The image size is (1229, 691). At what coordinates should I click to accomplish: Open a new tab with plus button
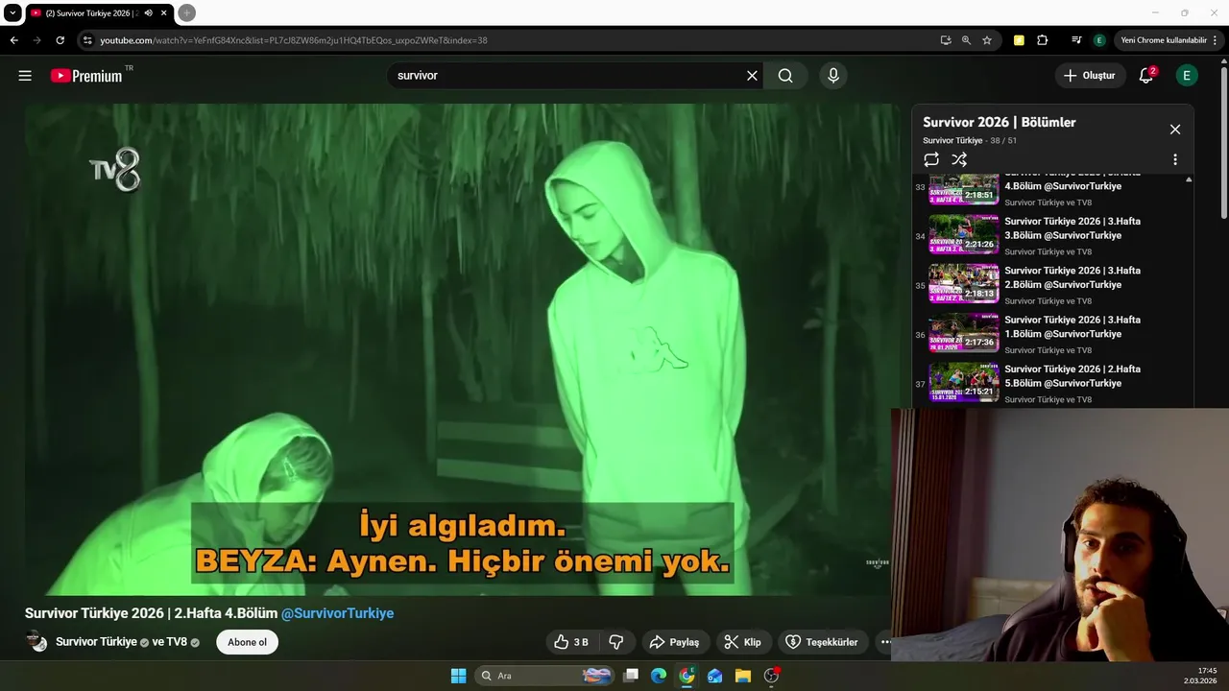[x=187, y=13]
